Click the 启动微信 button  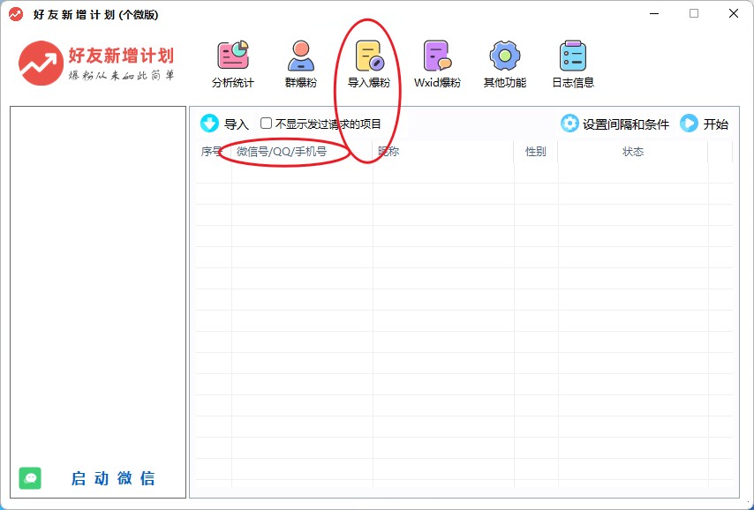pyautogui.click(x=113, y=478)
